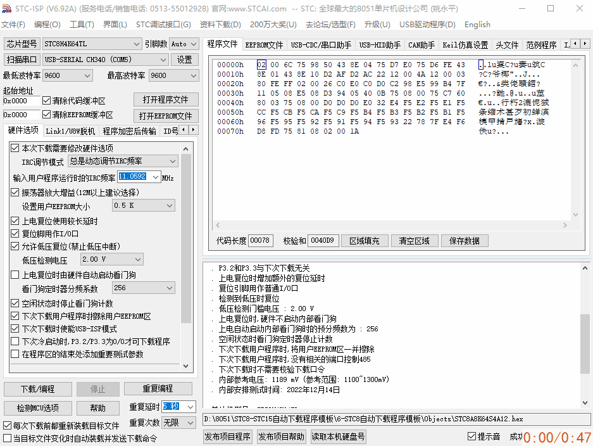
Task: Open maximum baud rate dropdown
Action: 173,75
